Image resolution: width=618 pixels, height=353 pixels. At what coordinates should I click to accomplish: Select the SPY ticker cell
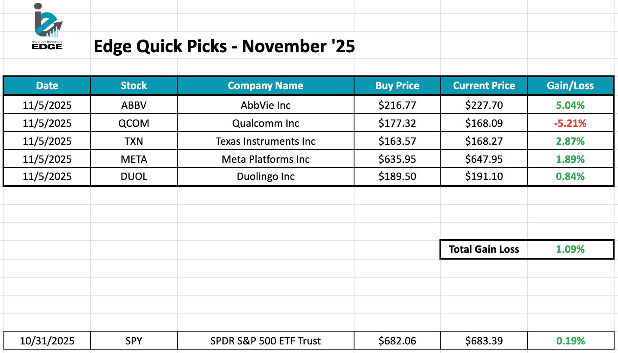click(x=134, y=341)
